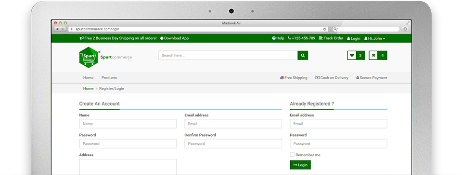This screenshot has width=462, height=175.
Task: Focus Create Account Password field
Action: [128, 143]
